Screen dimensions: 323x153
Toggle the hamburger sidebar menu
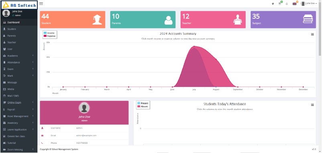tap(41, 4)
